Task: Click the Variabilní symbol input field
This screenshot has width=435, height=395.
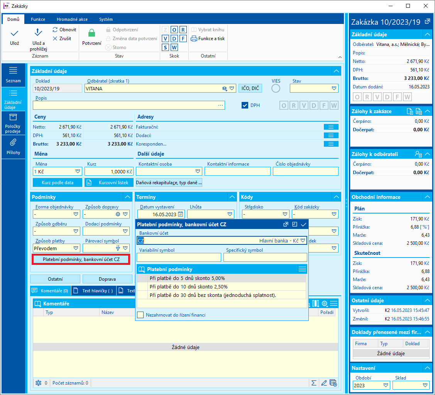Action: [x=179, y=258]
